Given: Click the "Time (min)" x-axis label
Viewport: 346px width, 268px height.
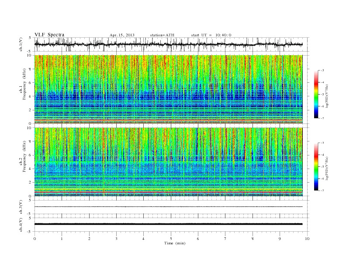Looking at the screenshot, I should click(175, 243).
